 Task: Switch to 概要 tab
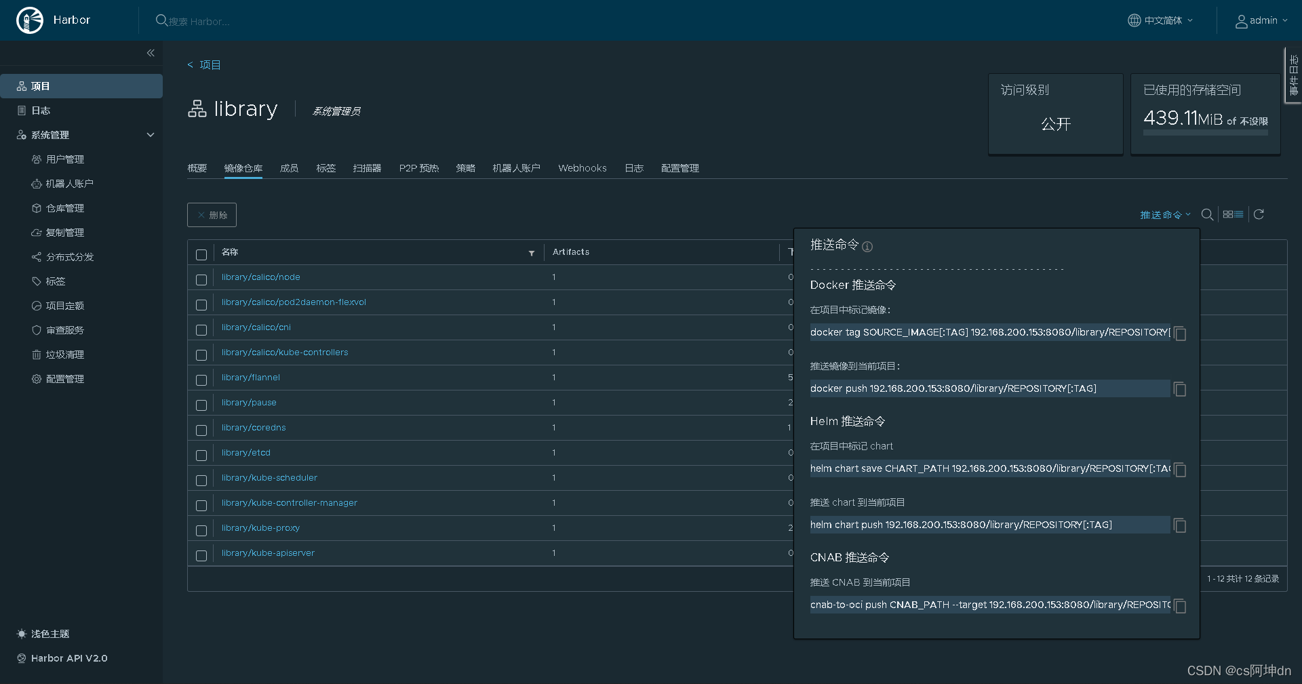pos(197,168)
